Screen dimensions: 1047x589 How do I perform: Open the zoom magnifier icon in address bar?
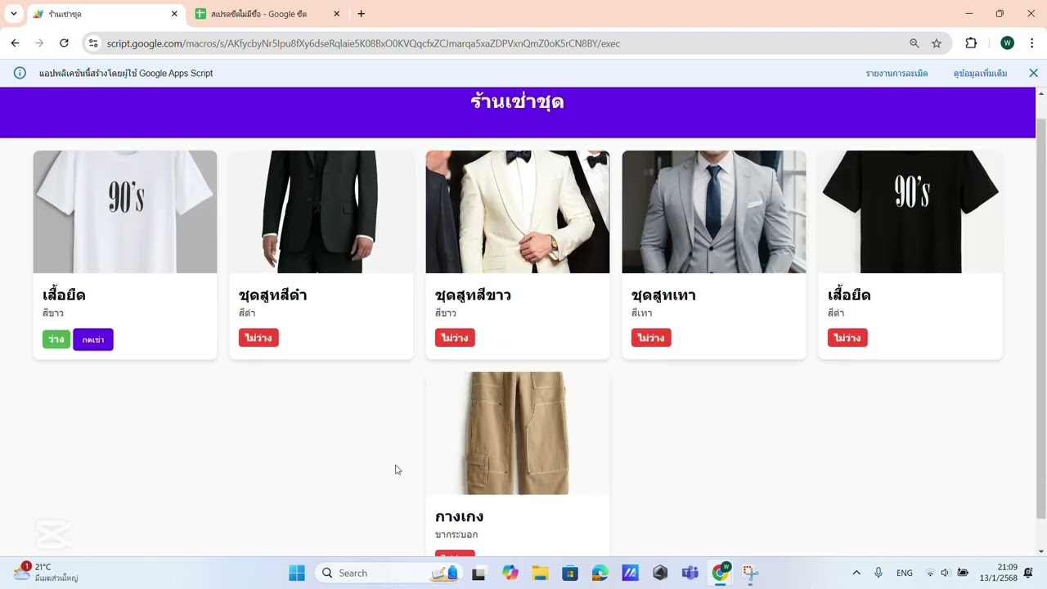click(914, 43)
